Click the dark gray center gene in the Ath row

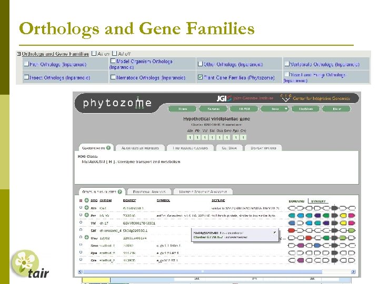pyautogui.click(x=335, y=208)
